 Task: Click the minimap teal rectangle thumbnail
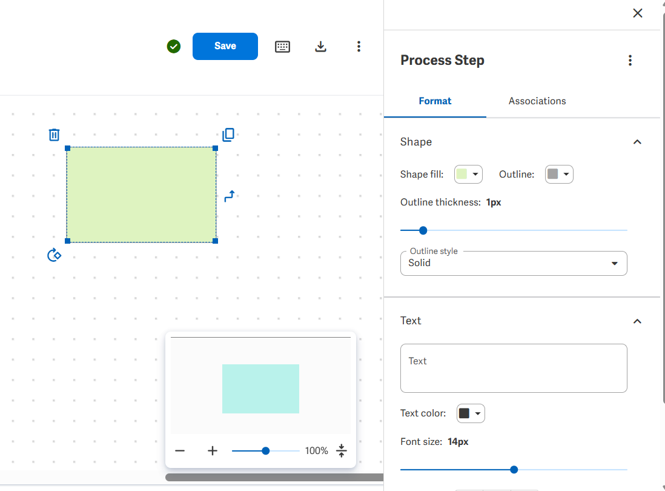pos(260,389)
